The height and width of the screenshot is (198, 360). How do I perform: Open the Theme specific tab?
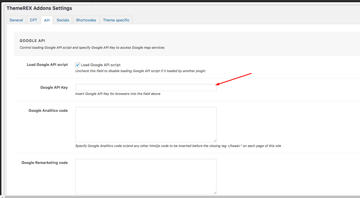click(x=116, y=20)
